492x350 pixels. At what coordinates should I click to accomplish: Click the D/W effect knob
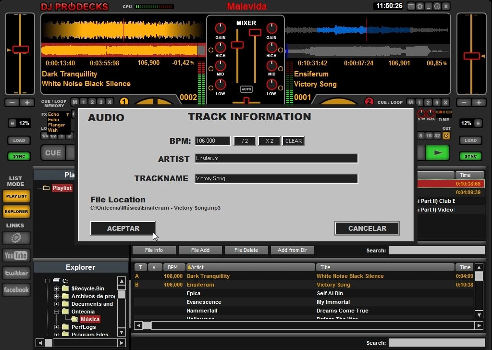pyautogui.click(x=421, y=113)
